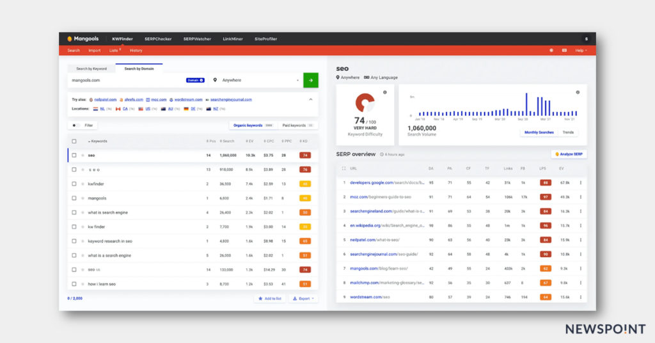Viewport: 655px width, 343px height.
Task: Star the 'how i learn seo' keyword
Action: click(x=83, y=284)
